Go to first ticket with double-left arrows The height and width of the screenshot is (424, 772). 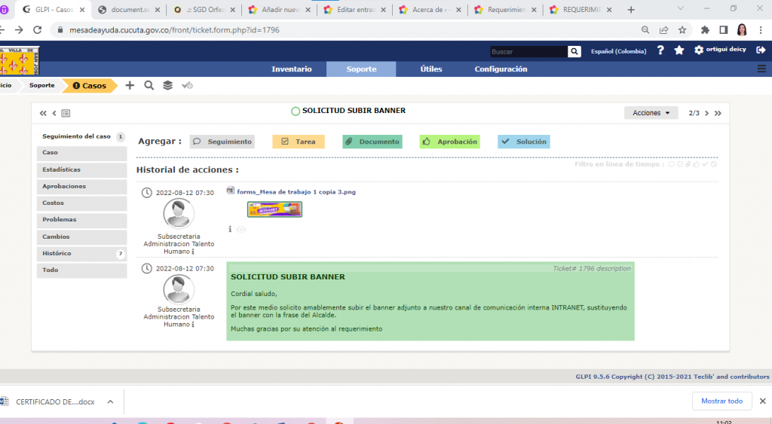coord(44,113)
